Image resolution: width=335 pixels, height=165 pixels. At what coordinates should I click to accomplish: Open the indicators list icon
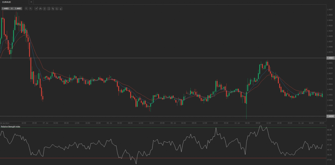[x=44, y=8]
